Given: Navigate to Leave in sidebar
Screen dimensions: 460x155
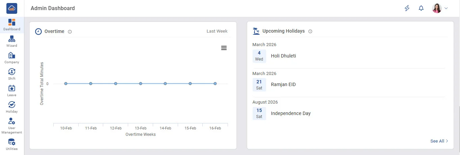Looking at the screenshot, I should [12, 90].
